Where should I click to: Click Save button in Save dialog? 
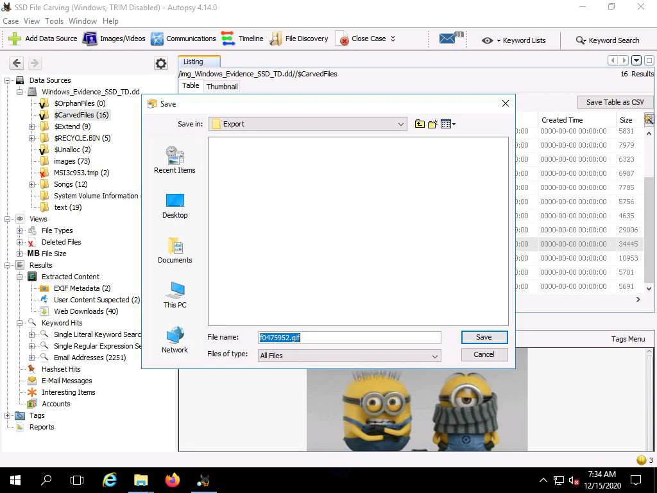pos(484,337)
